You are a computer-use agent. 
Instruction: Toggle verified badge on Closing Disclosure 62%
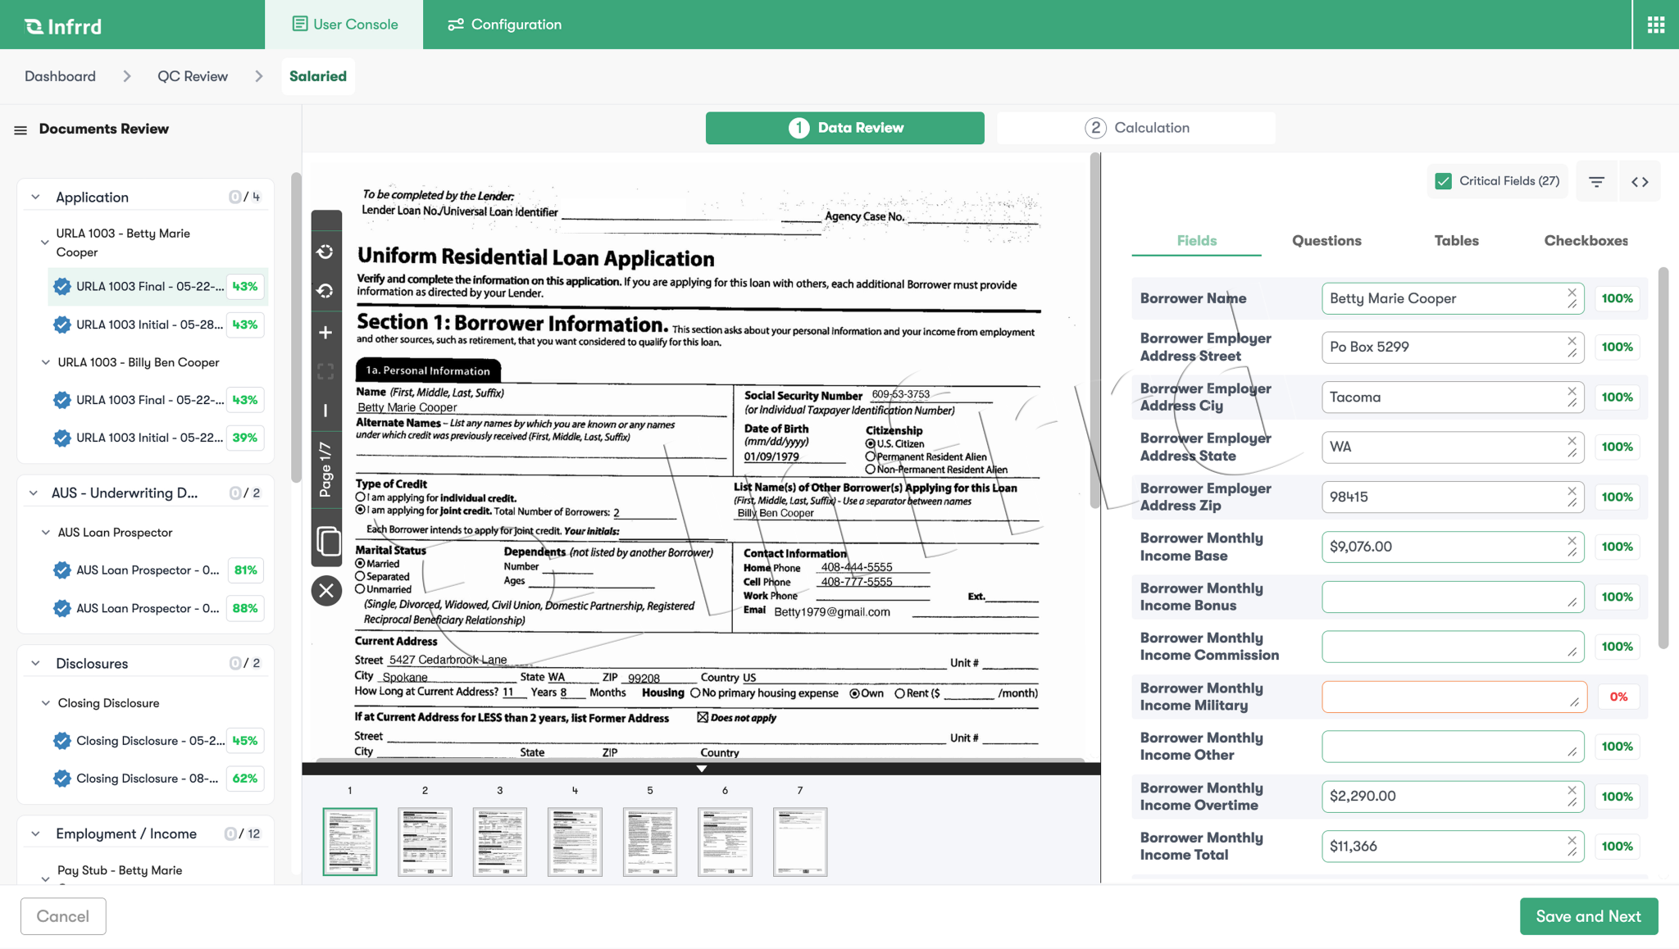tap(61, 779)
